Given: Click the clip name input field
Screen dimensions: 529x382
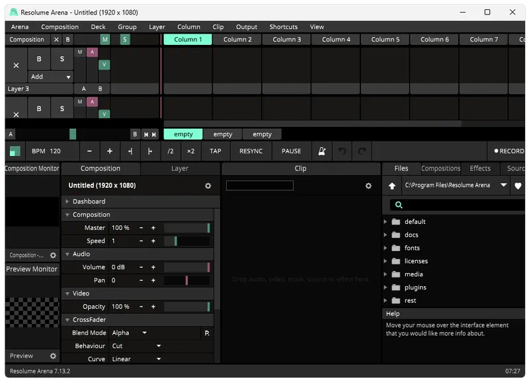Looking at the screenshot, I should [259, 186].
